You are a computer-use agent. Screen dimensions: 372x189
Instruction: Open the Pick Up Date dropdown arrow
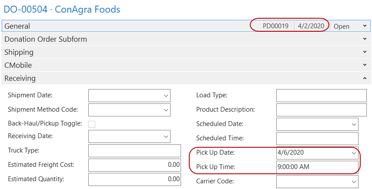[354, 153]
